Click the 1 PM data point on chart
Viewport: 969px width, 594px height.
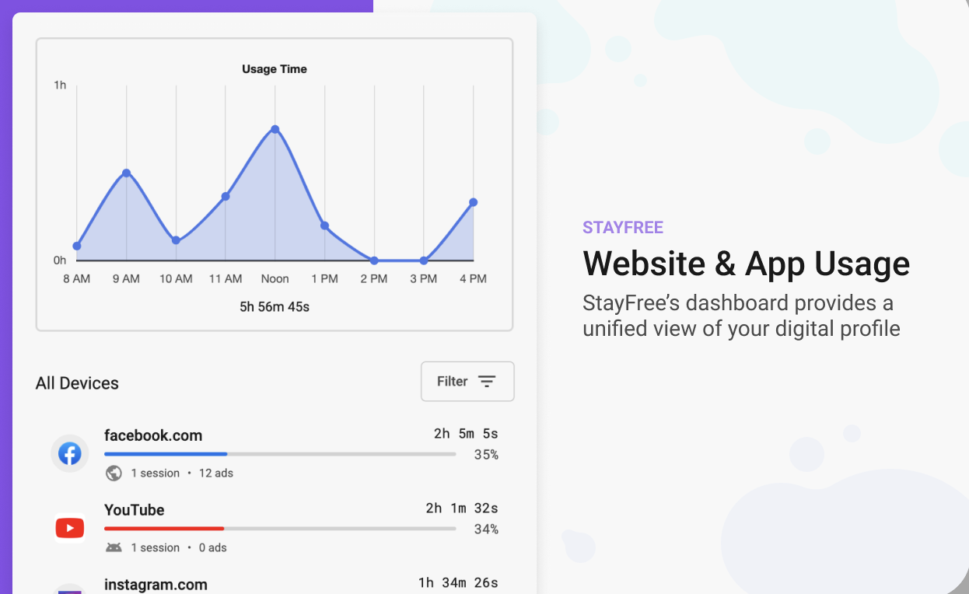pos(324,225)
